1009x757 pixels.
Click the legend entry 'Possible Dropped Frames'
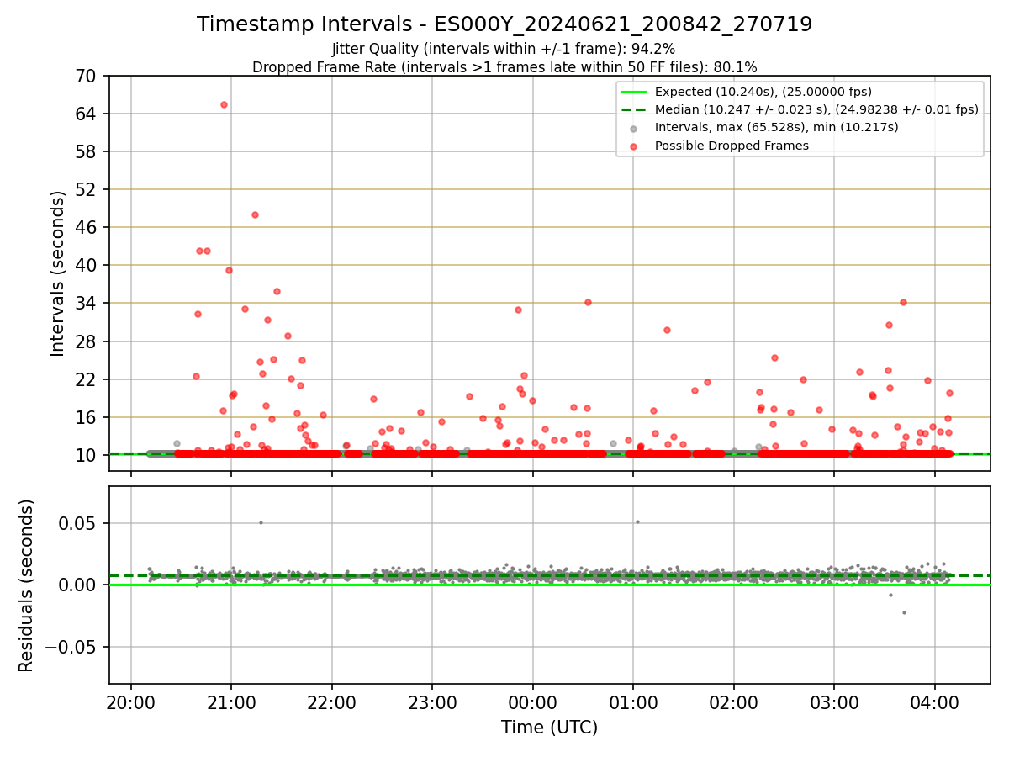tap(732, 146)
